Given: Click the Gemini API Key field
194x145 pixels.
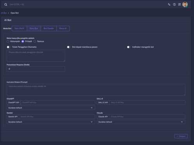Looking at the screenshot, I should pyautogui.click(x=57, y=117).
